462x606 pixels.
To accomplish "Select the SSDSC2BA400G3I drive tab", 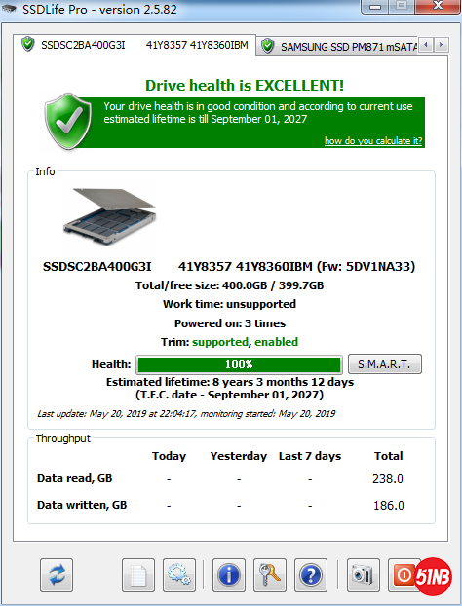I will point(135,45).
